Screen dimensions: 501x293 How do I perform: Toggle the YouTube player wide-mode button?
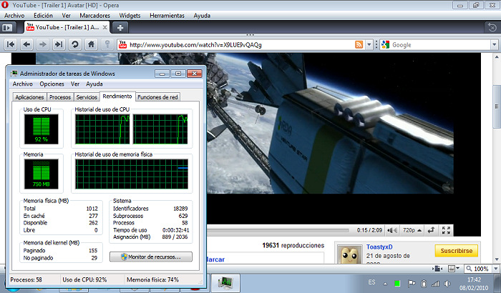tap(430, 230)
